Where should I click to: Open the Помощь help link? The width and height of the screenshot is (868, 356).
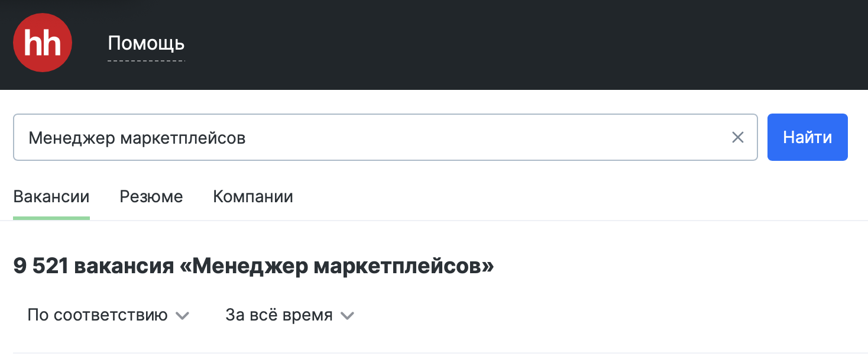tap(146, 43)
